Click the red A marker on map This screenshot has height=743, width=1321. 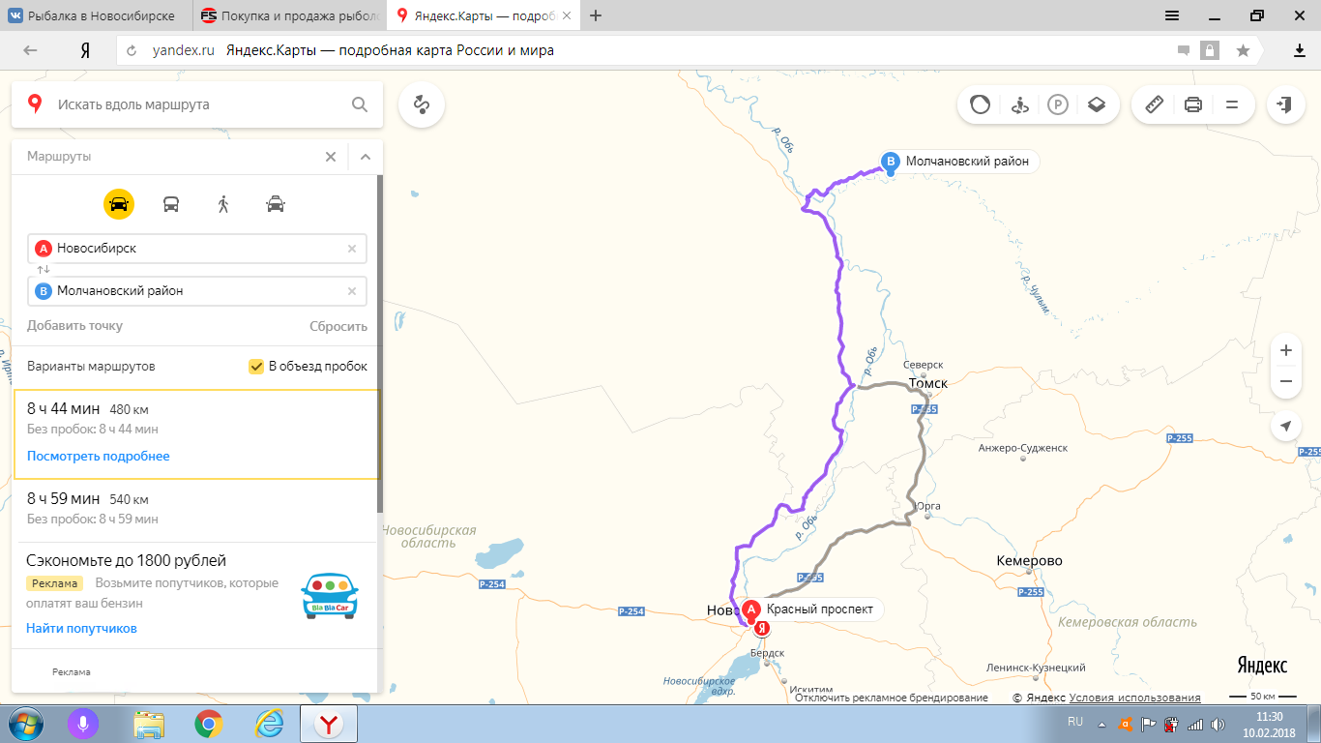[751, 610]
